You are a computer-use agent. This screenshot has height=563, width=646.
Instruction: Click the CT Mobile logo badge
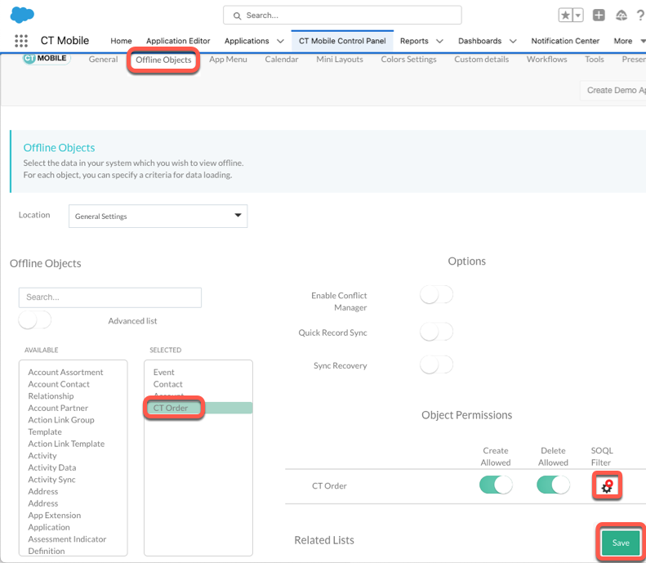[46, 59]
